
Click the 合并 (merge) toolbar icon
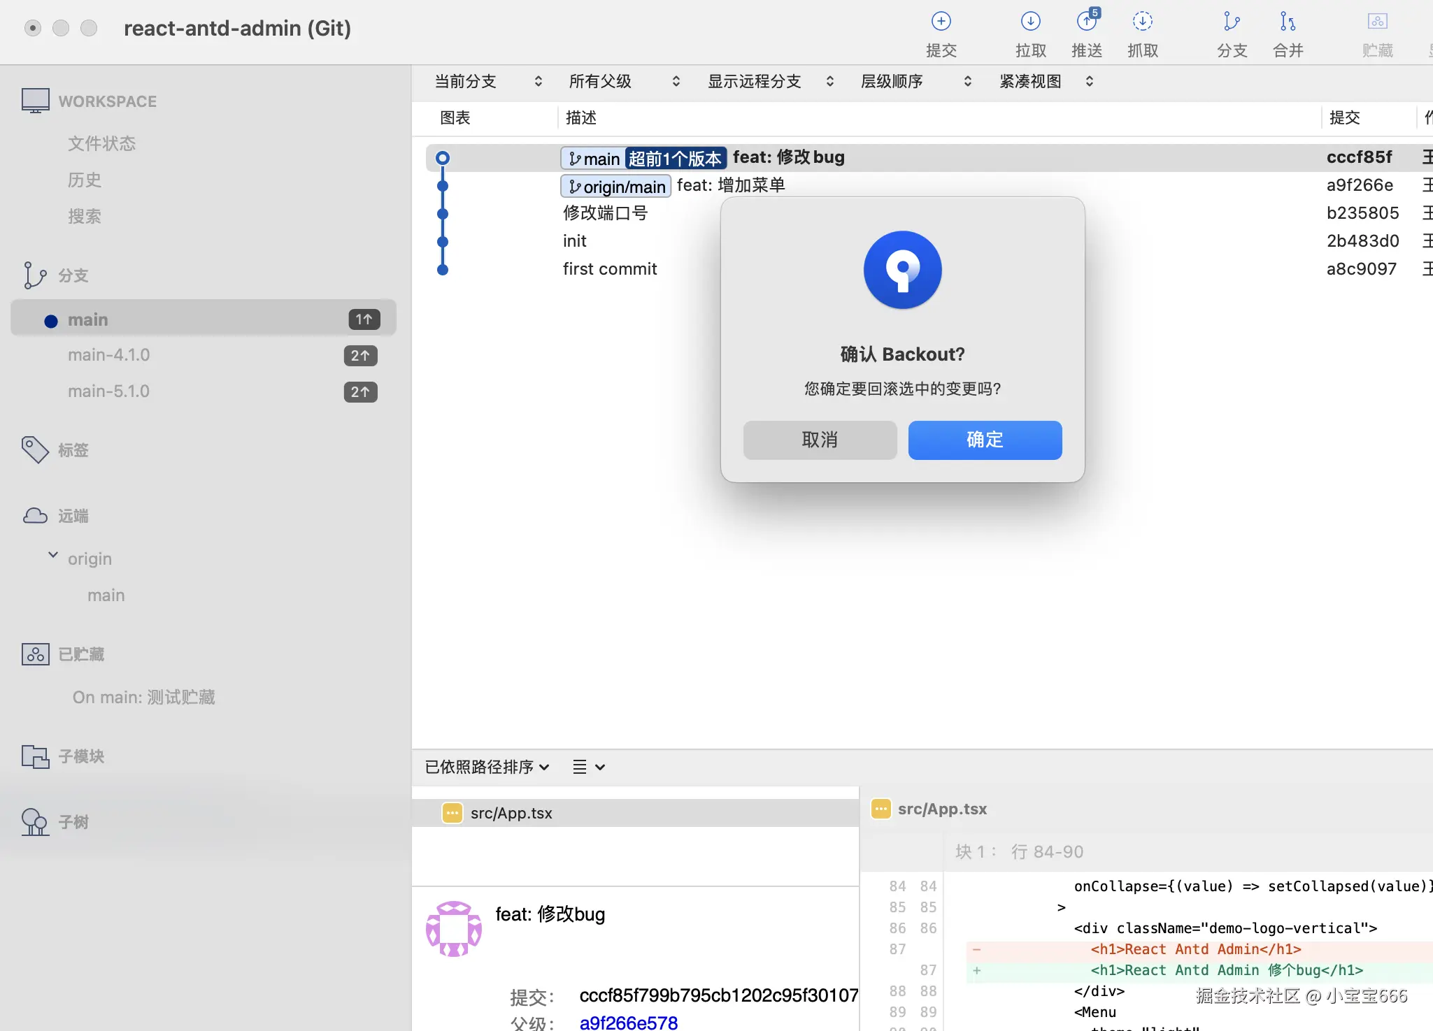(x=1288, y=31)
